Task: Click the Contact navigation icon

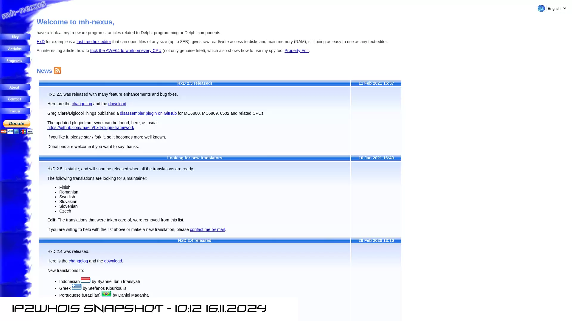Action: [15, 99]
